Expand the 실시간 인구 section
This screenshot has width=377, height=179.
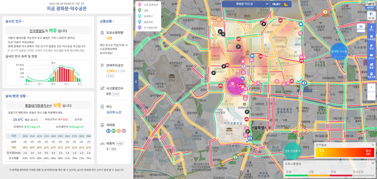pyautogui.click(x=14, y=21)
